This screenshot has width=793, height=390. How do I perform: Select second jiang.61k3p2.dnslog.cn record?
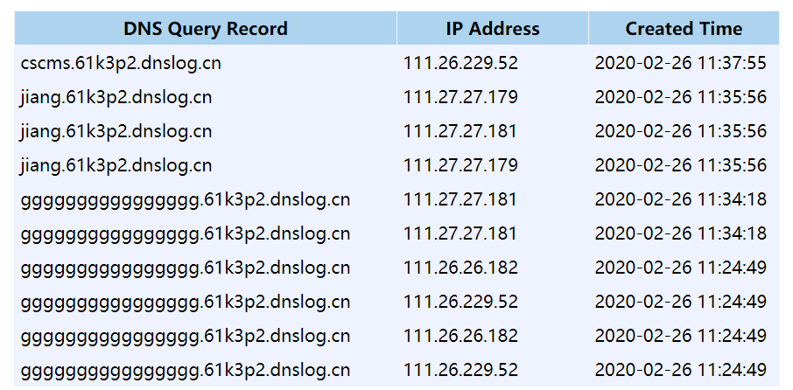(116, 132)
